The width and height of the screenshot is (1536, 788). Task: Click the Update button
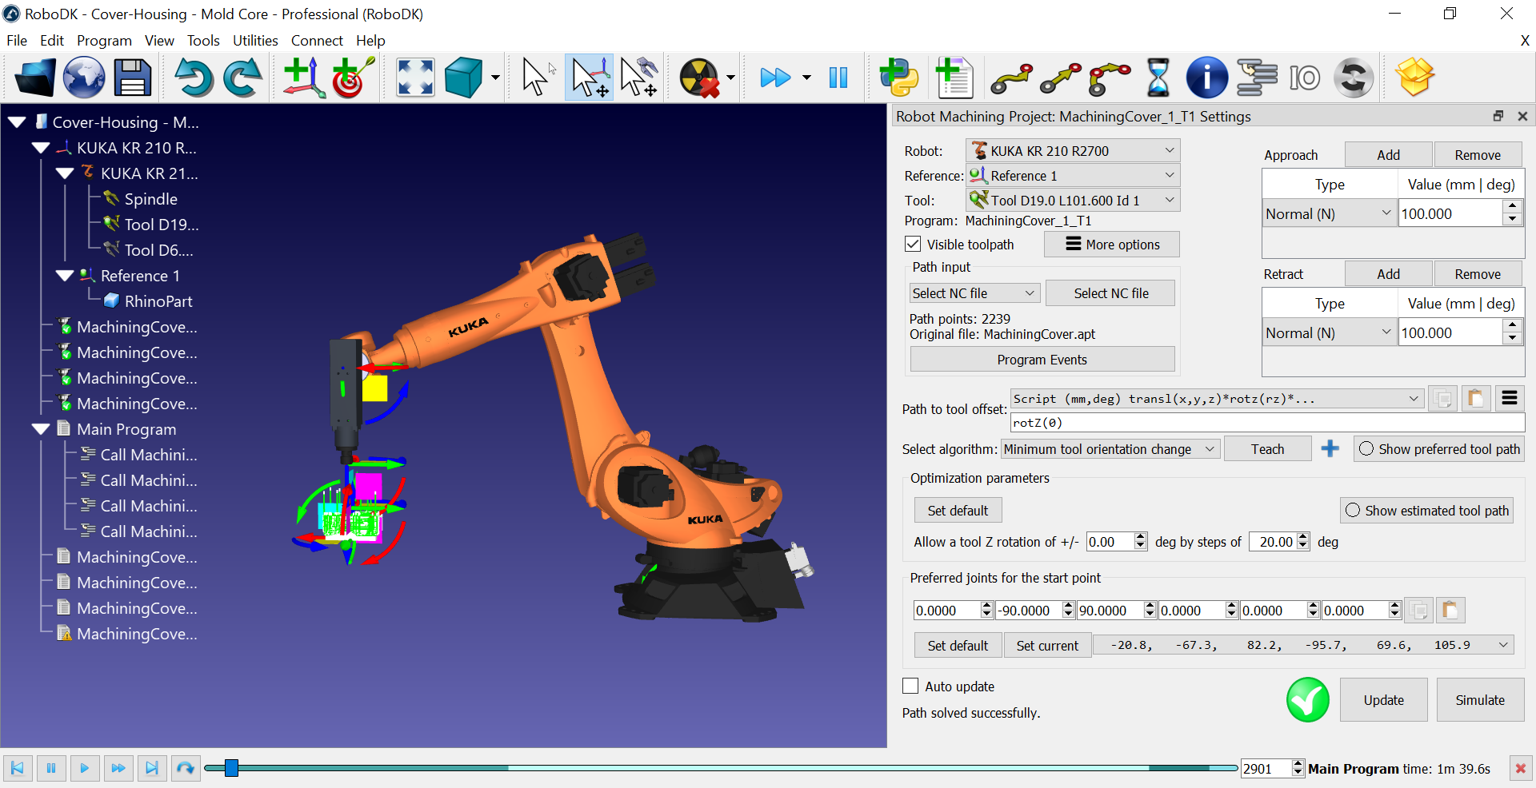[x=1383, y=699]
